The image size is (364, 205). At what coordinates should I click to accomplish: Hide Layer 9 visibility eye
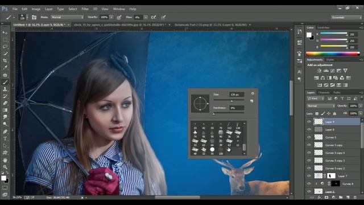coord(309,121)
